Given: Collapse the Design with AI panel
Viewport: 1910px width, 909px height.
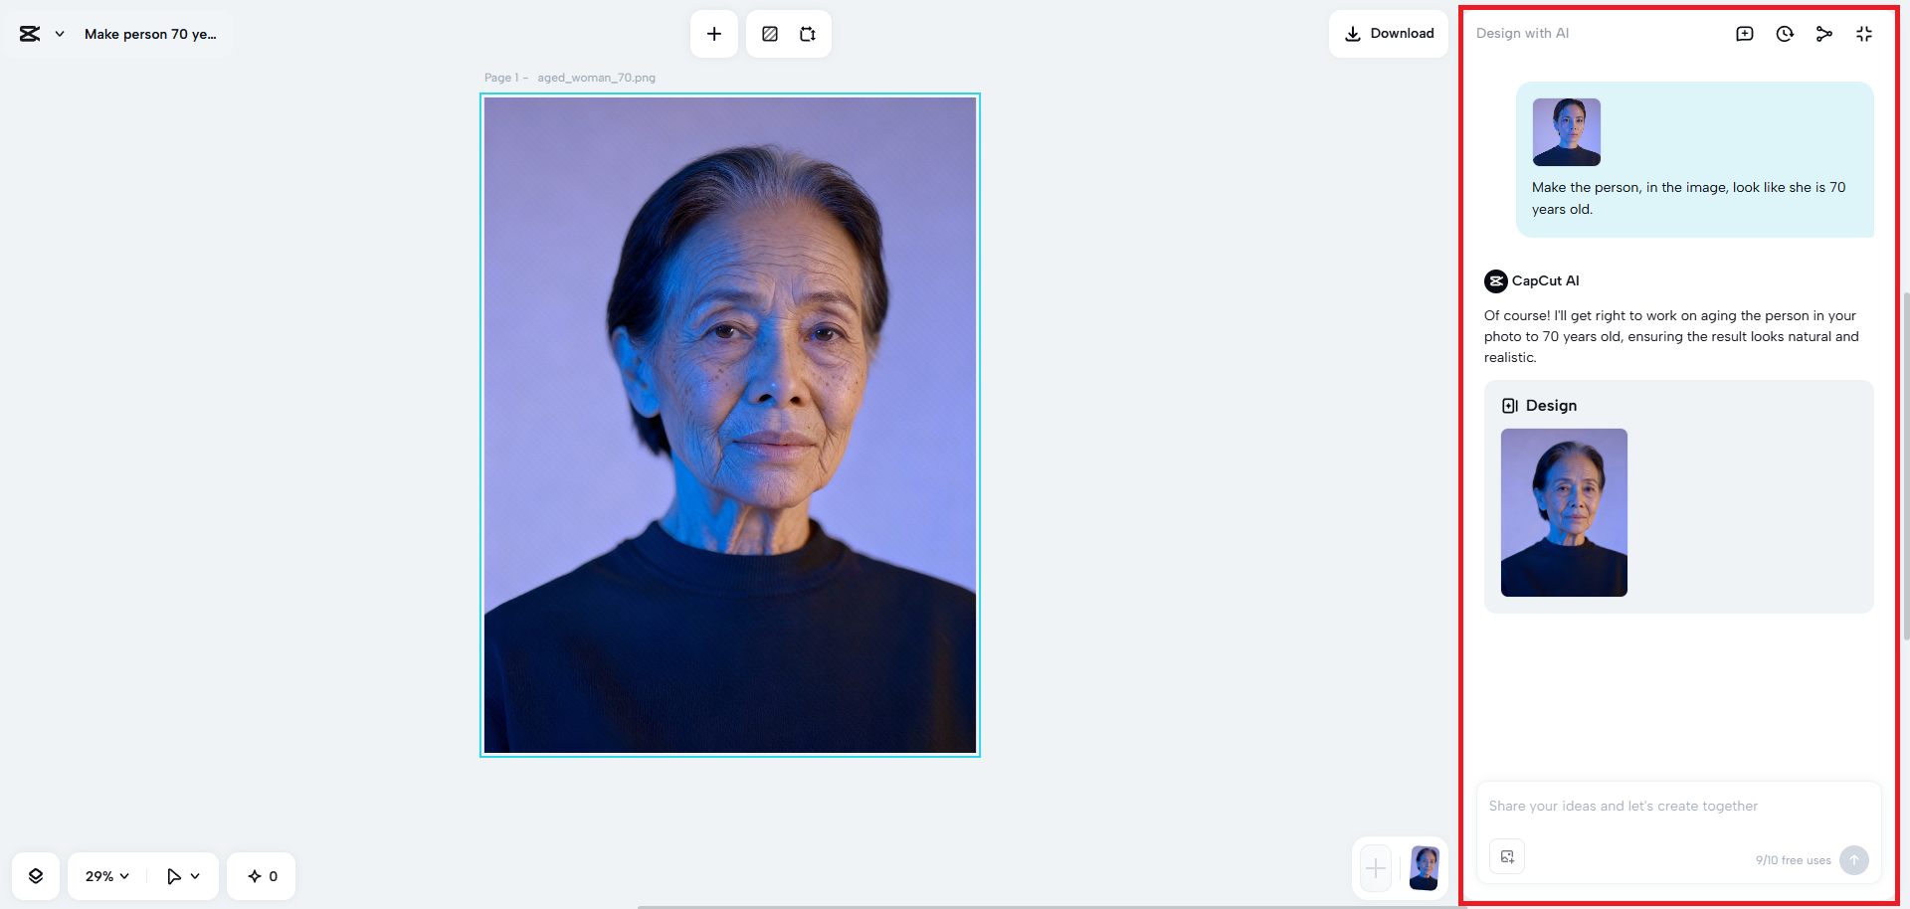Looking at the screenshot, I should (1864, 33).
